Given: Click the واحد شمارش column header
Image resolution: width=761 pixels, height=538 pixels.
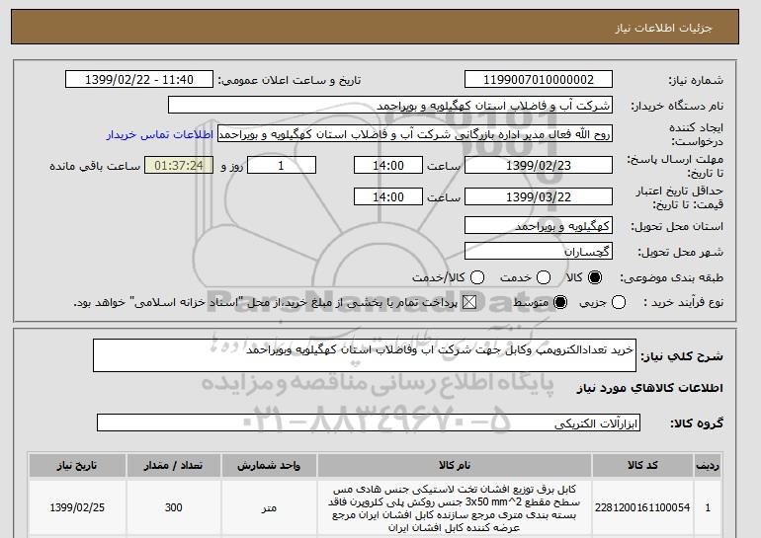Looking at the screenshot, I should pyautogui.click(x=269, y=465).
